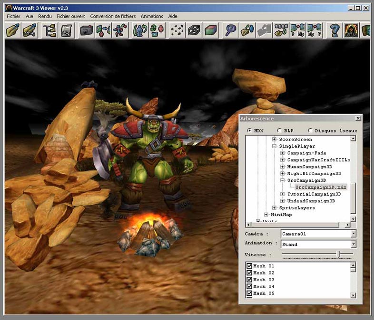Expand the Campaign-Fade node
The image size is (374, 320).
click(x=283, y=153)
